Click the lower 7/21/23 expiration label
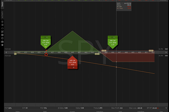Screen dimensions: 169x112 click(8, 56)
